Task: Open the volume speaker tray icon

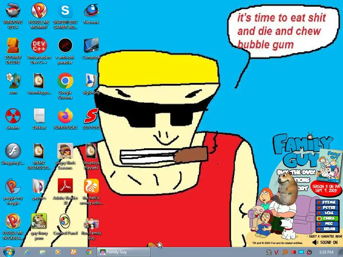Action: click(310, 252)
